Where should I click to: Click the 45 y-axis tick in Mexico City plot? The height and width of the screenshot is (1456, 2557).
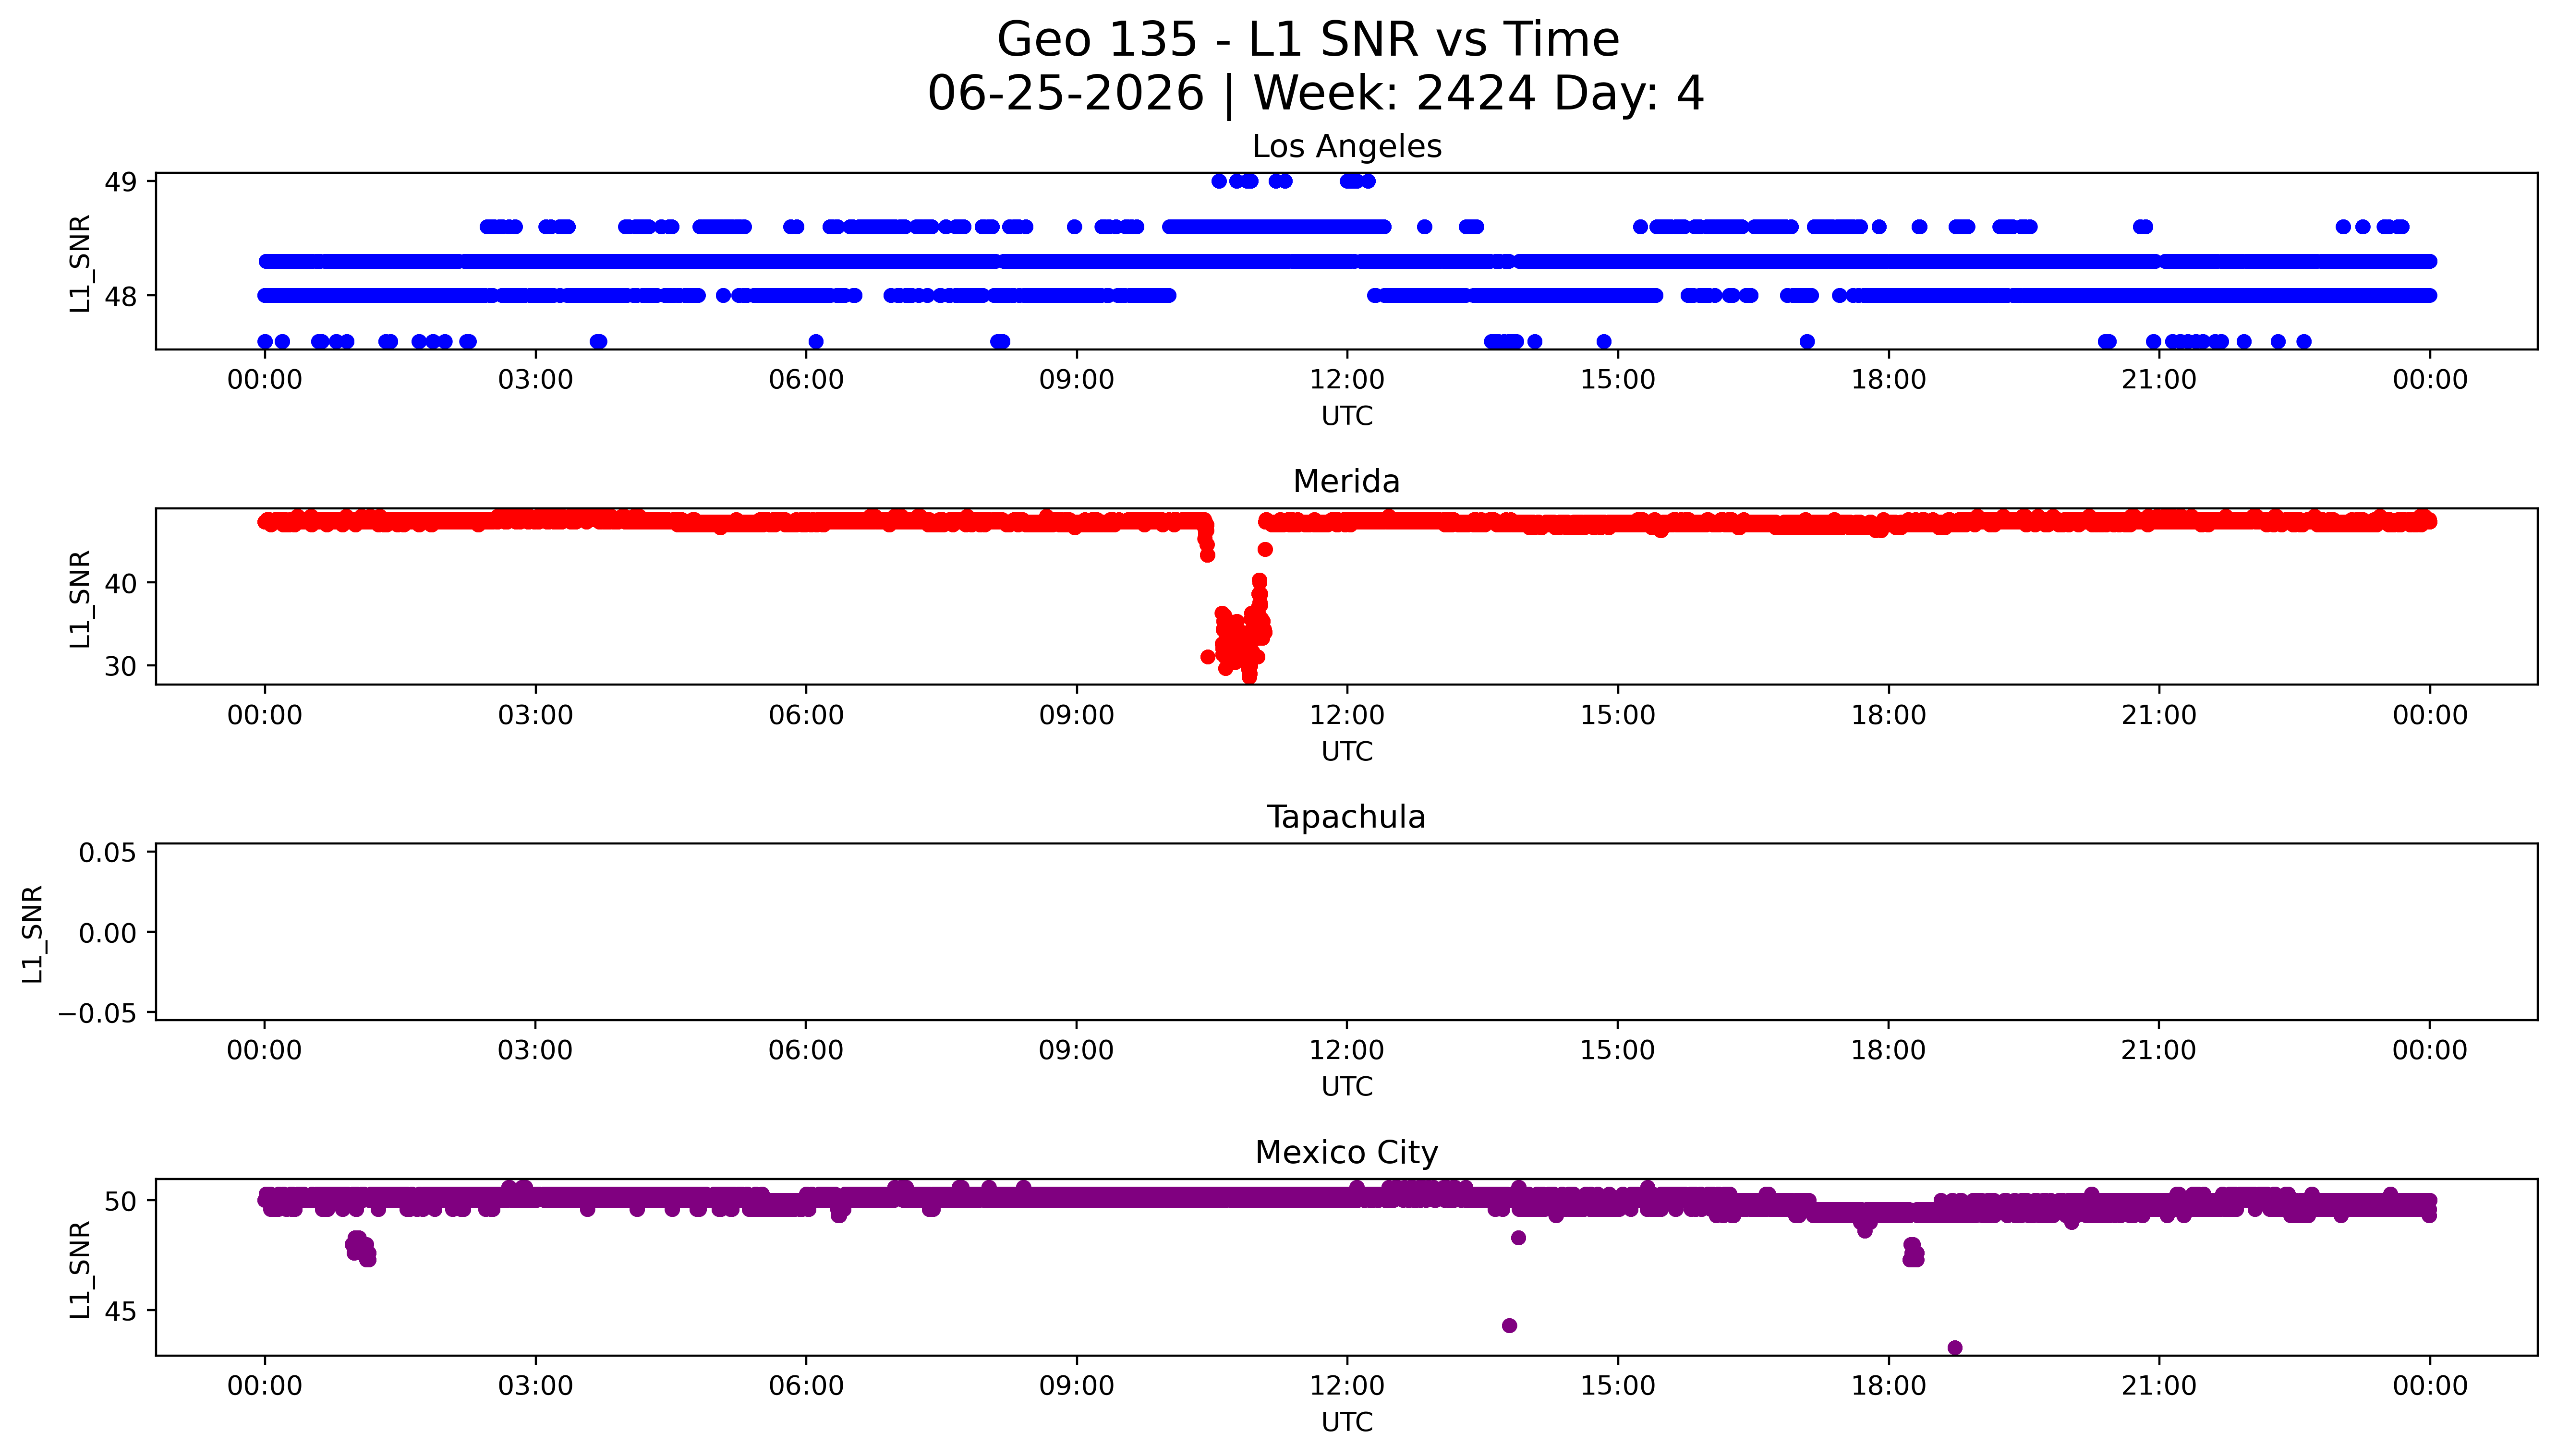120,1311
